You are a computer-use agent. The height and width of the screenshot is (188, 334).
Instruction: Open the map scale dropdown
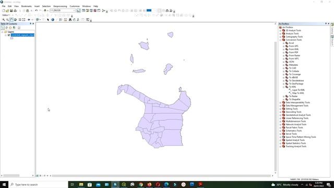pyautogui.click(x=74, y=10)
